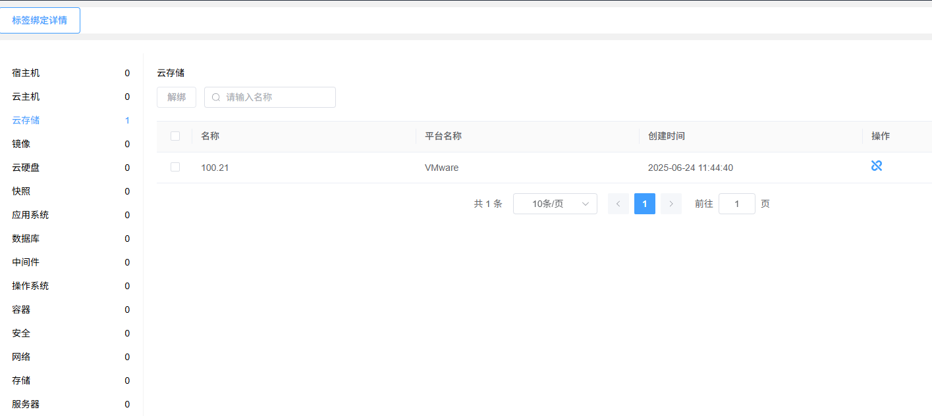Select 快照 in the sidebar
The height and width of the screenshot is (416, 932).
(x=71, y=191)
